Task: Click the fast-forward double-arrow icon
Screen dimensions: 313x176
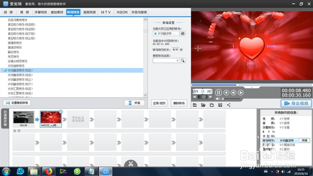Action: coord(210,97)
